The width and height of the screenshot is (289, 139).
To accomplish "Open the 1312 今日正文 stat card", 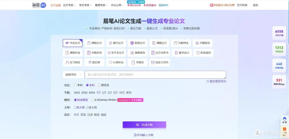I will (279, 49).
